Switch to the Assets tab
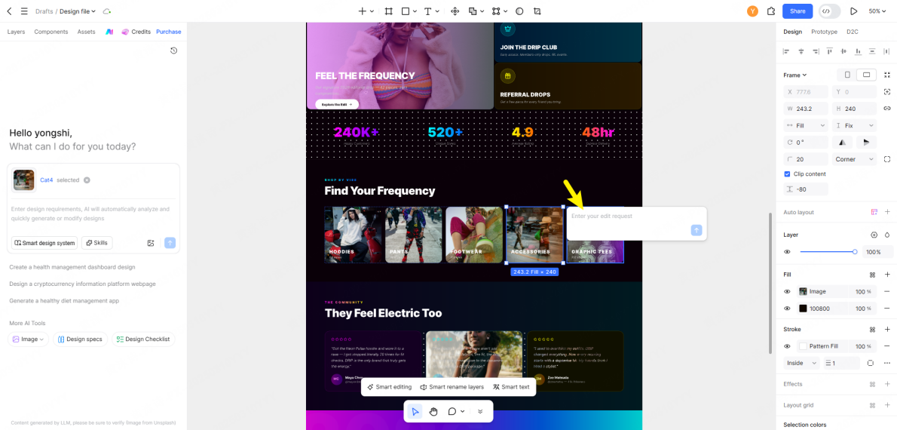The height and width of the screenshot is (430, 897). click(x=87, y=32)
